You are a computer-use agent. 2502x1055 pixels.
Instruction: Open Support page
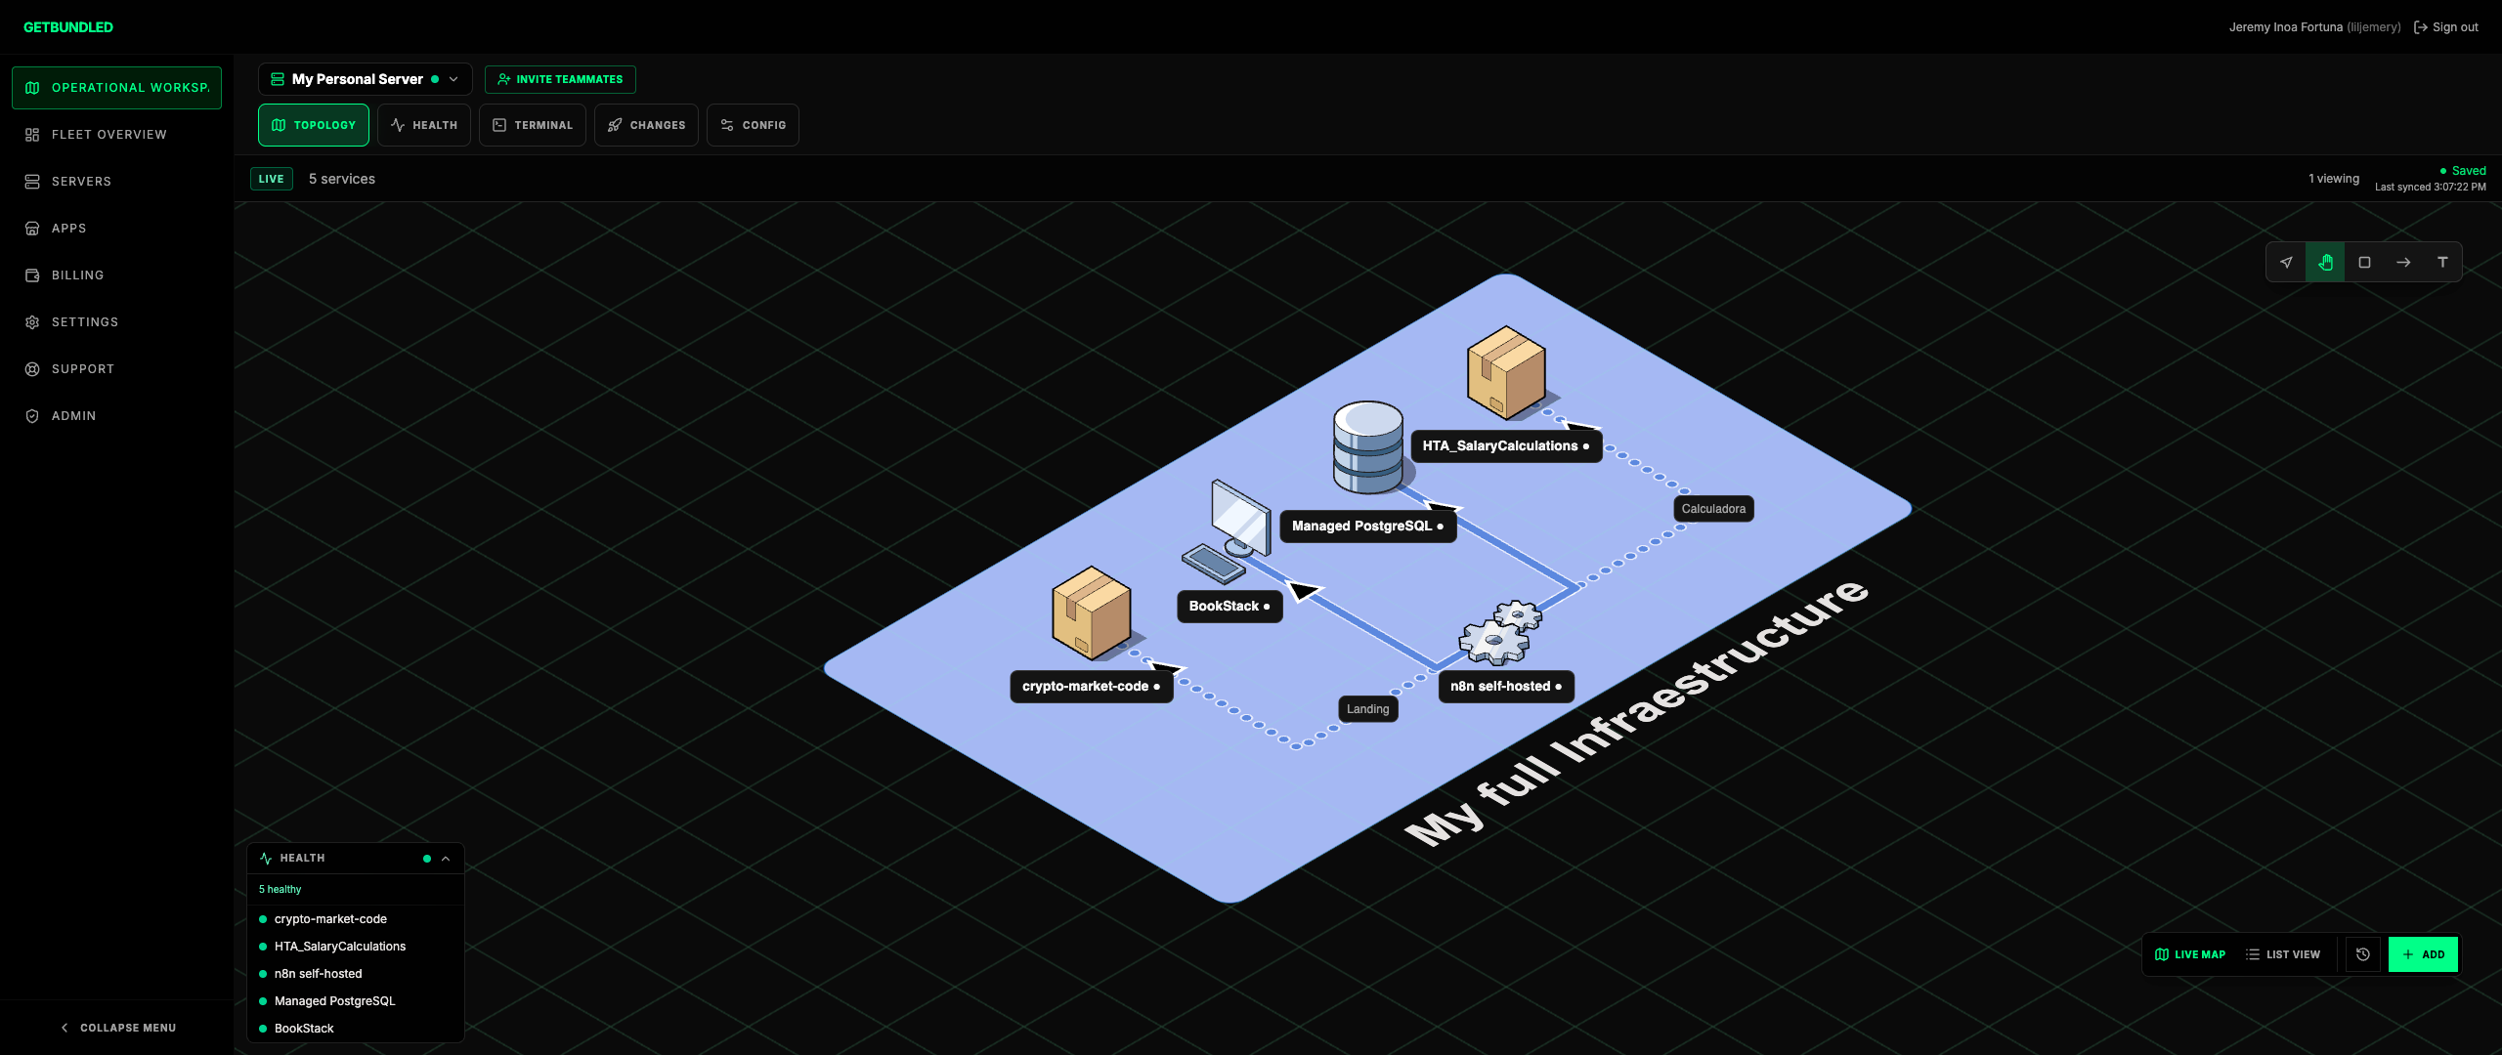point(116,369)
